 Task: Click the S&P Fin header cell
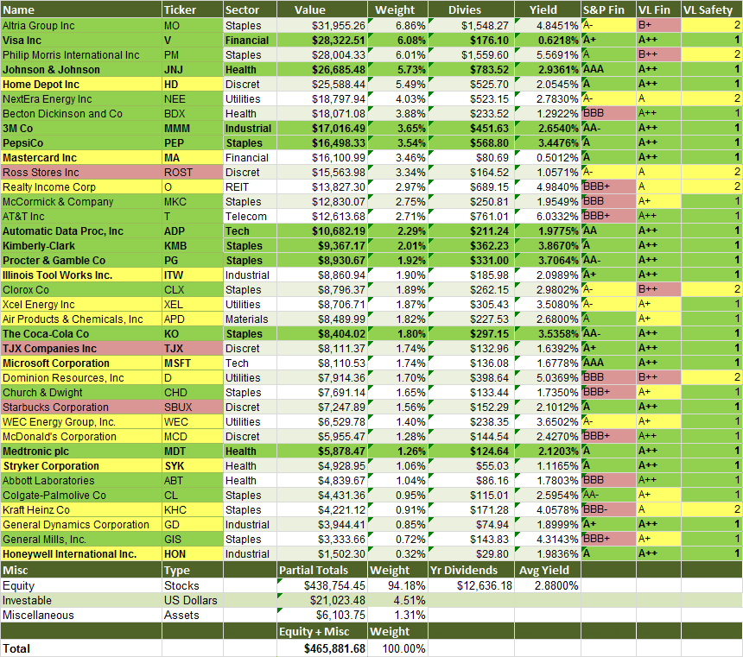click(x=608, y=9)
